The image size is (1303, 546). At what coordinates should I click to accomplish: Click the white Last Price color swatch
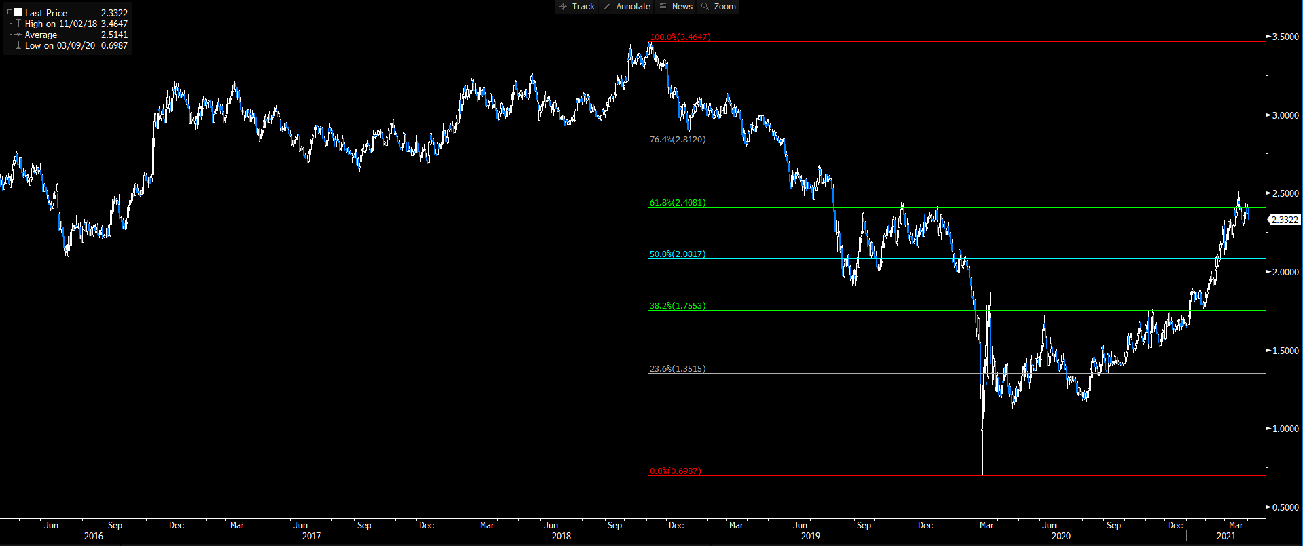tap(18, 13)
